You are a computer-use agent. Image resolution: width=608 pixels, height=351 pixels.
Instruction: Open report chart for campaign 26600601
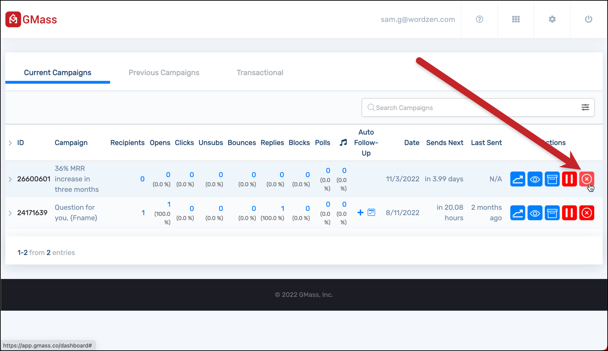(517, 179)
